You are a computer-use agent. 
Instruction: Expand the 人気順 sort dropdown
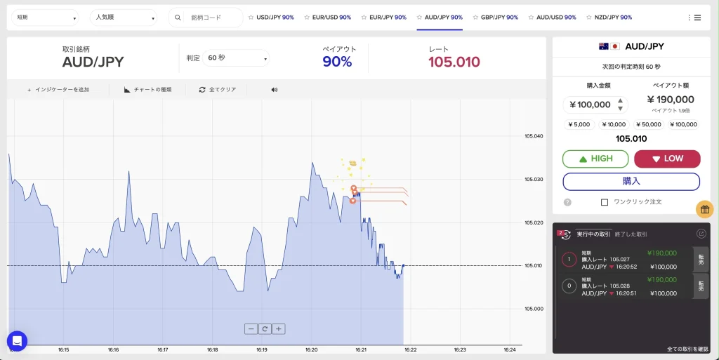click(x=124, y=18)
